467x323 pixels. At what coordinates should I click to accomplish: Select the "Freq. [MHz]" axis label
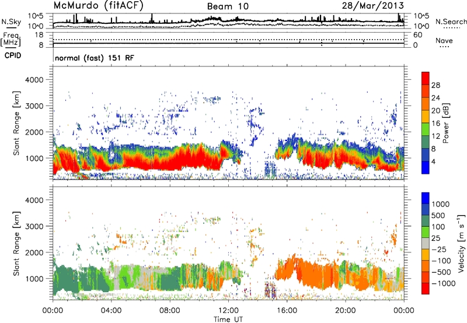point(11,39)
